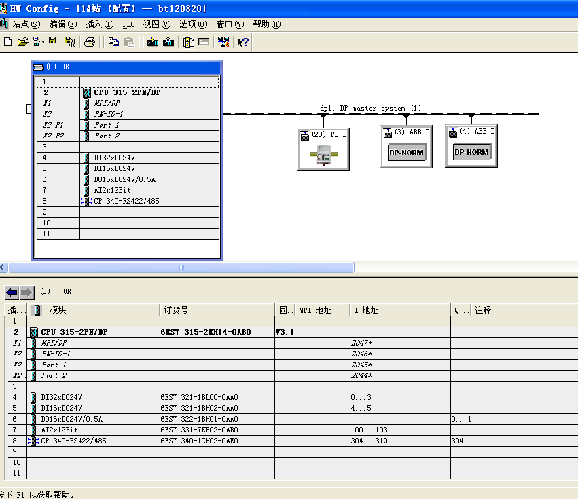Image resolution: width=578 pixels, height=499 pixels.
Task: Open the 插入(I) menu
Action: [x=100, y=24]
